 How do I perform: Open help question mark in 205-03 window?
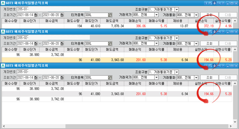(223, 66)
